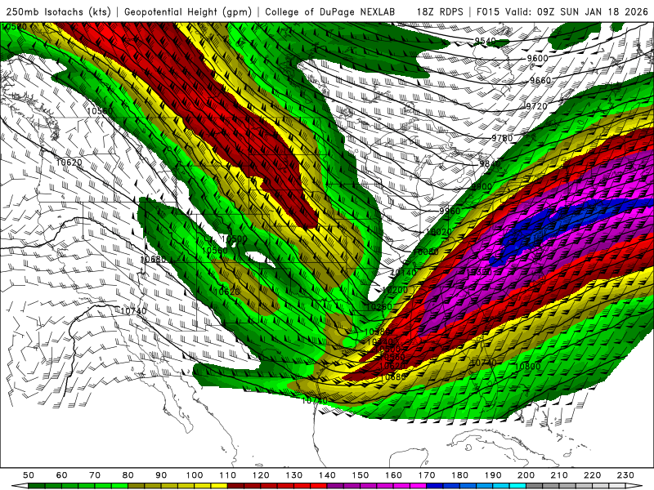Click the 210 kts legend value
654x490 pixels.
click(559, 475)
